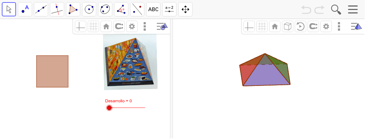The width and height of the screenshot is (365, 139).
Task: Select the Perpendicular Line tool
Action: (x=57, y=9)
